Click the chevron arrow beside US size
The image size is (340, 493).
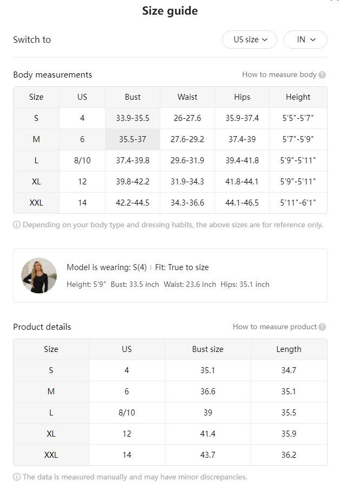tap(265, 40)
